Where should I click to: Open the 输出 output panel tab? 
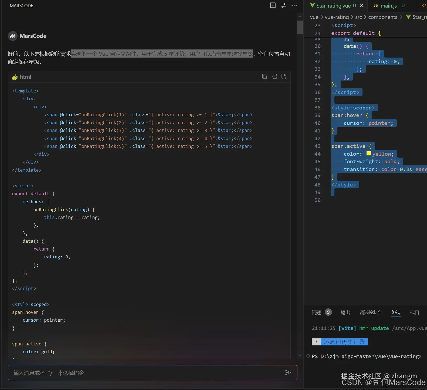coord(345,312)
